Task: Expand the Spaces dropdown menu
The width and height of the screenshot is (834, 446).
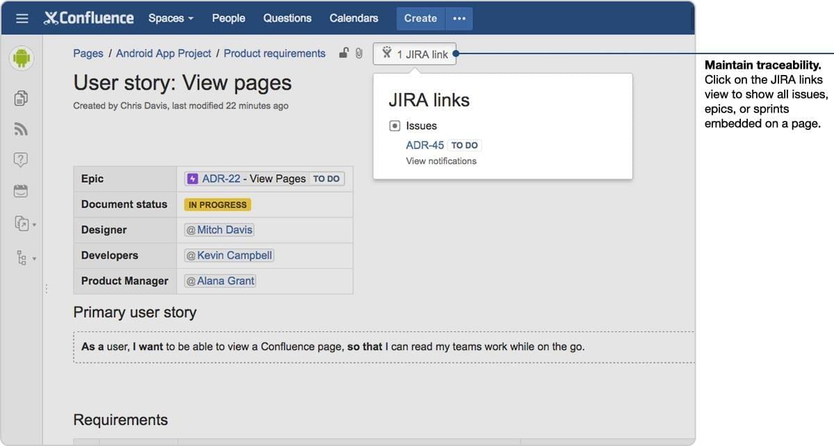Action: (171, 18)
